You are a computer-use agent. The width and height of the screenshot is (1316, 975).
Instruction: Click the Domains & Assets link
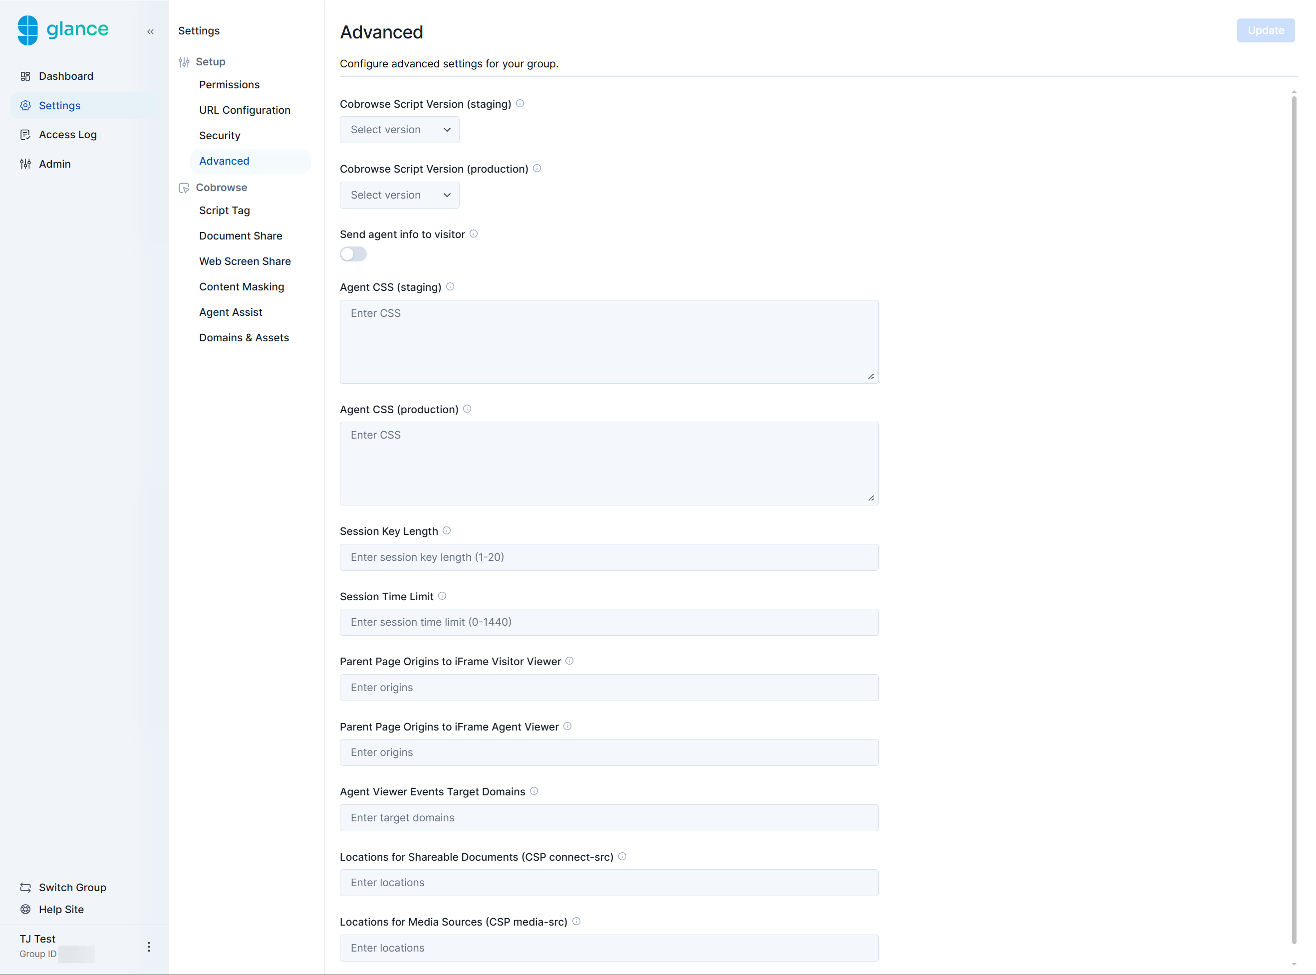[244, 338]
